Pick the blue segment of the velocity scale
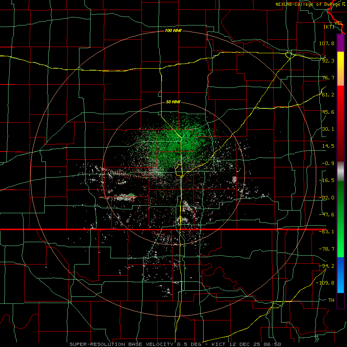This screenshot has height=347, width=347. tap(340, 275)
